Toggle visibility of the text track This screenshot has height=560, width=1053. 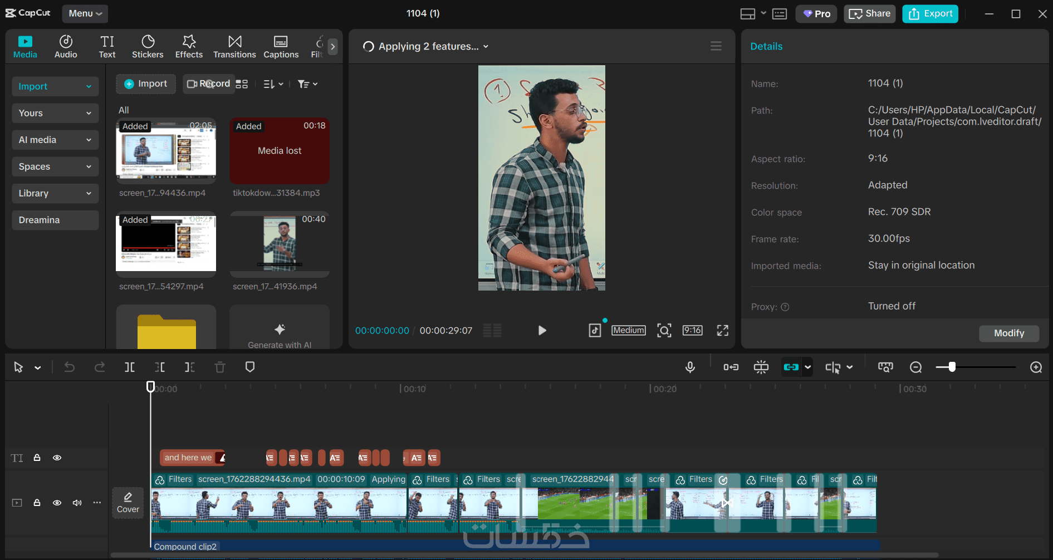(57, 458)
